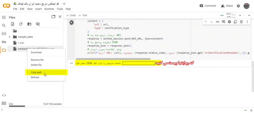Select the iranbacklink JSON file
The height and width of the screenshot is (113, 254).
pos(35,49)
